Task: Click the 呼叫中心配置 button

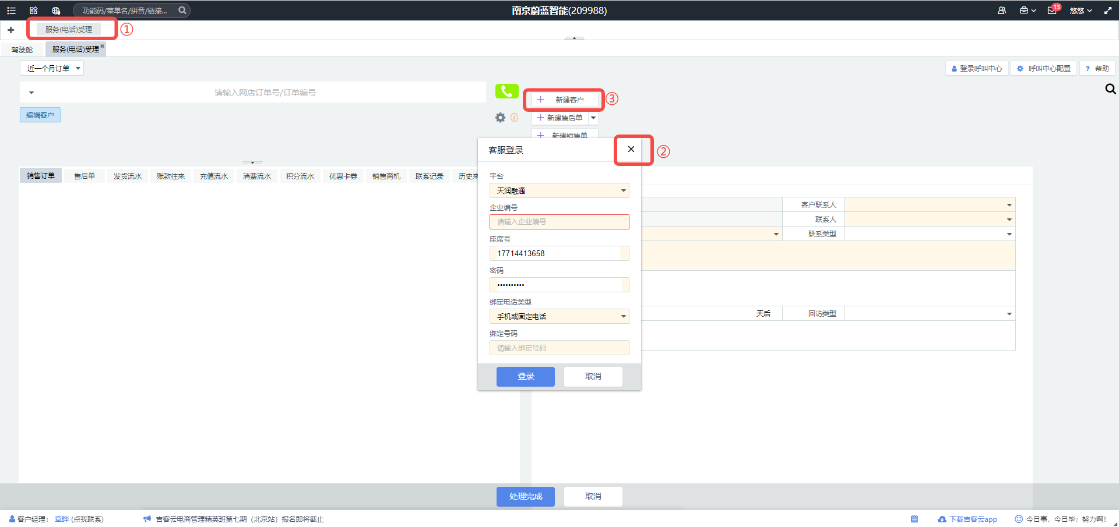Action: click(1044, 68)
